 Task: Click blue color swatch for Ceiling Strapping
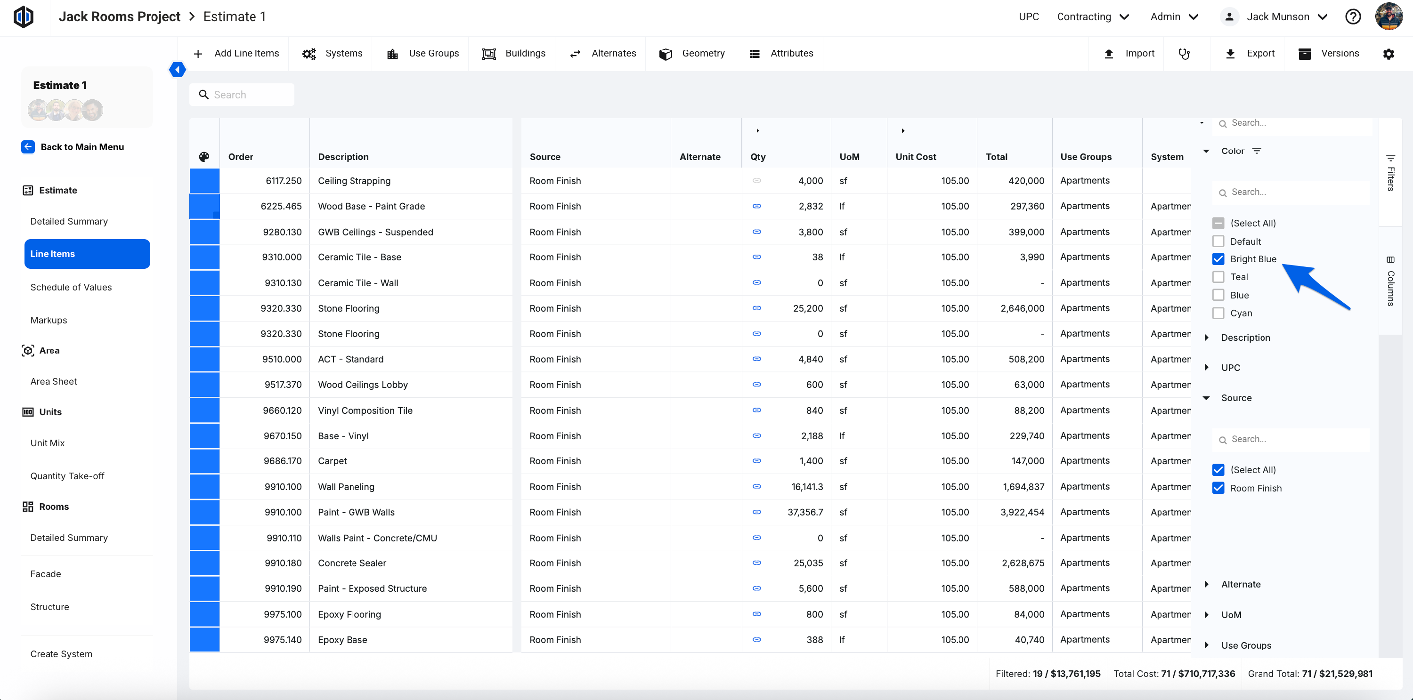coord(204,181)
